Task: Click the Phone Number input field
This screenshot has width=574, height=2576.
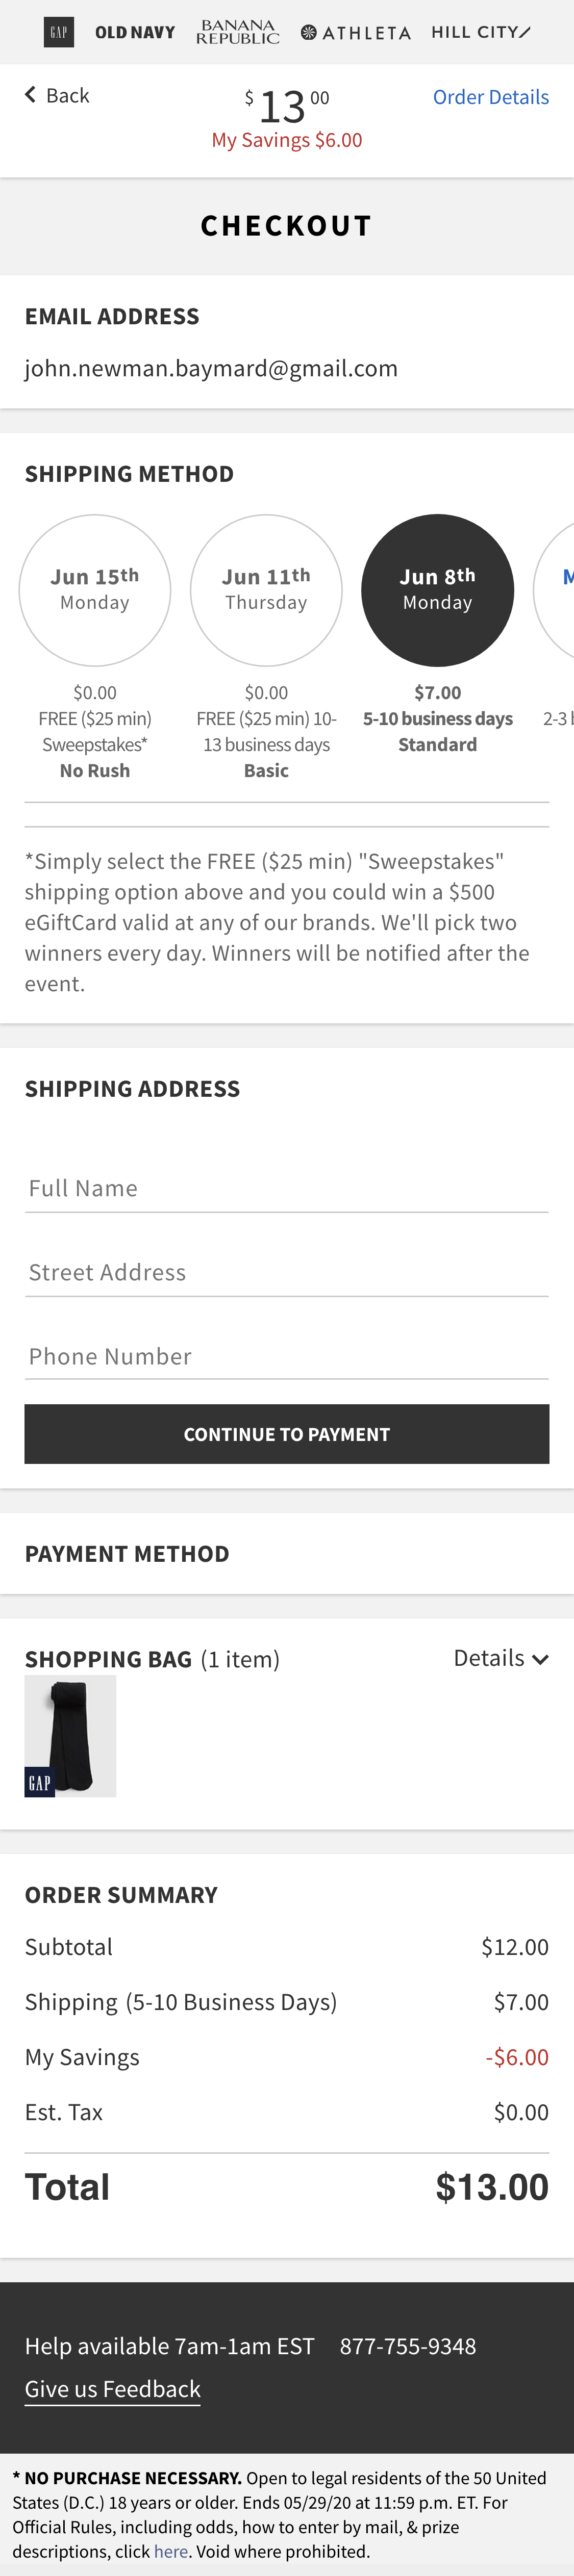Action: pyautogui.click(x=286, y=1356)
